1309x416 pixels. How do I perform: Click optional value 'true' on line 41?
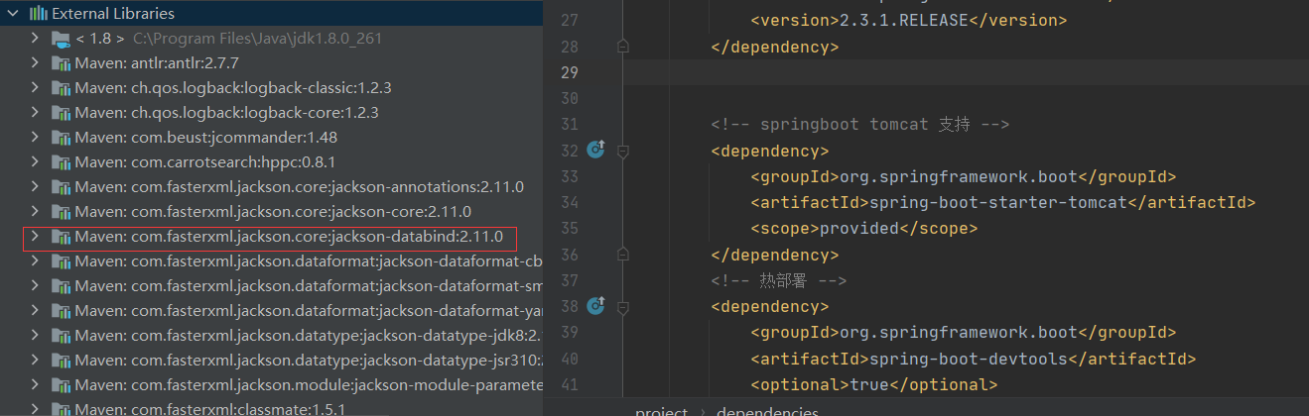(x=869, y=383)
